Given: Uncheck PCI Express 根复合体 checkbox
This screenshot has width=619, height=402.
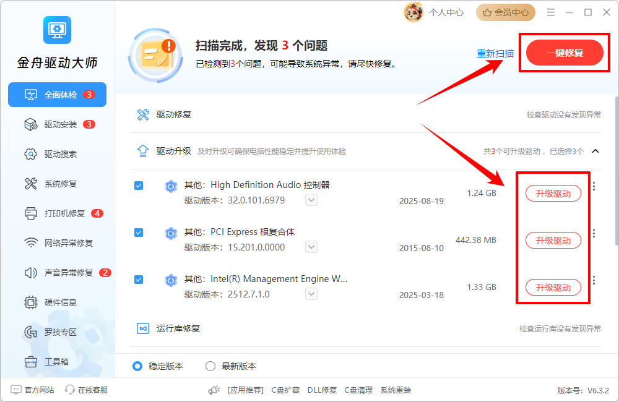Looking at the screenshot, I should [139, 233].
